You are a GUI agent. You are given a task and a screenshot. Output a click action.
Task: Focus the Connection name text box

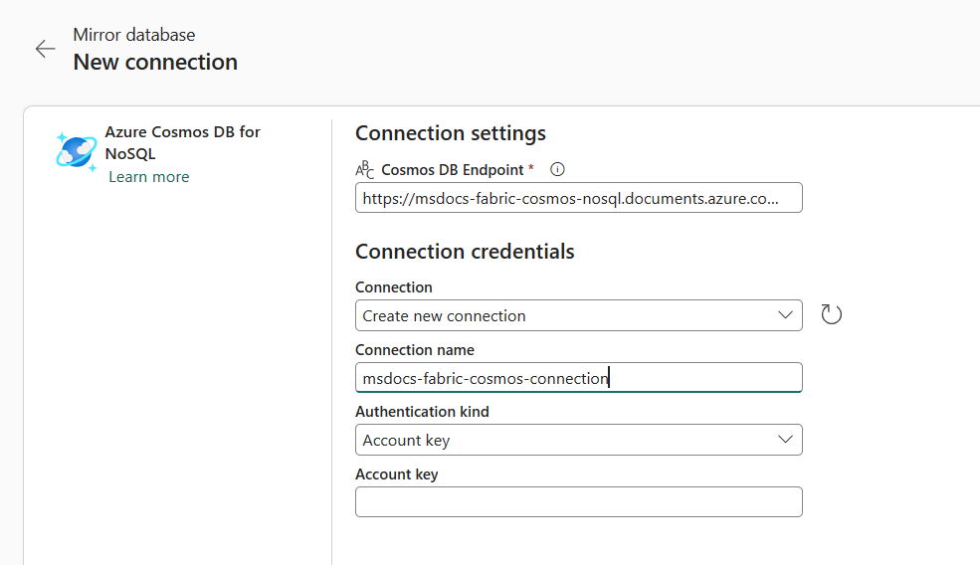pyautogui.click(x=578, y=378)
